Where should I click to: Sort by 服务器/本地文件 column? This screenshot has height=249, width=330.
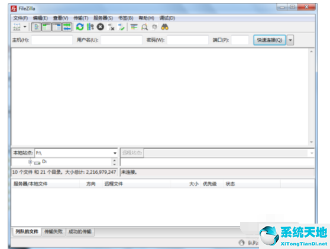pos(46,184)
